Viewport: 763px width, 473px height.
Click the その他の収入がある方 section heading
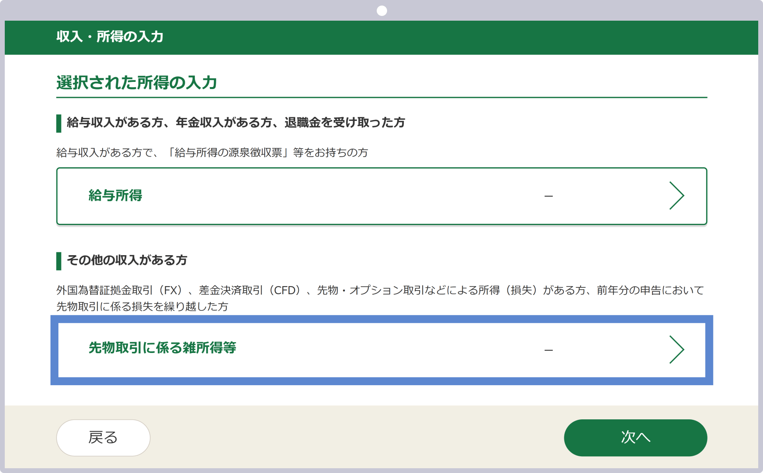(127, 260)
